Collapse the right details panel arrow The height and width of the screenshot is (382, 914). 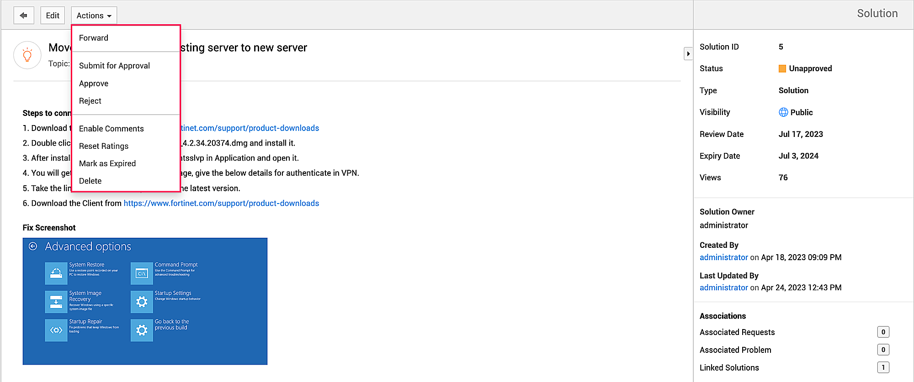[x=688, y=54]
